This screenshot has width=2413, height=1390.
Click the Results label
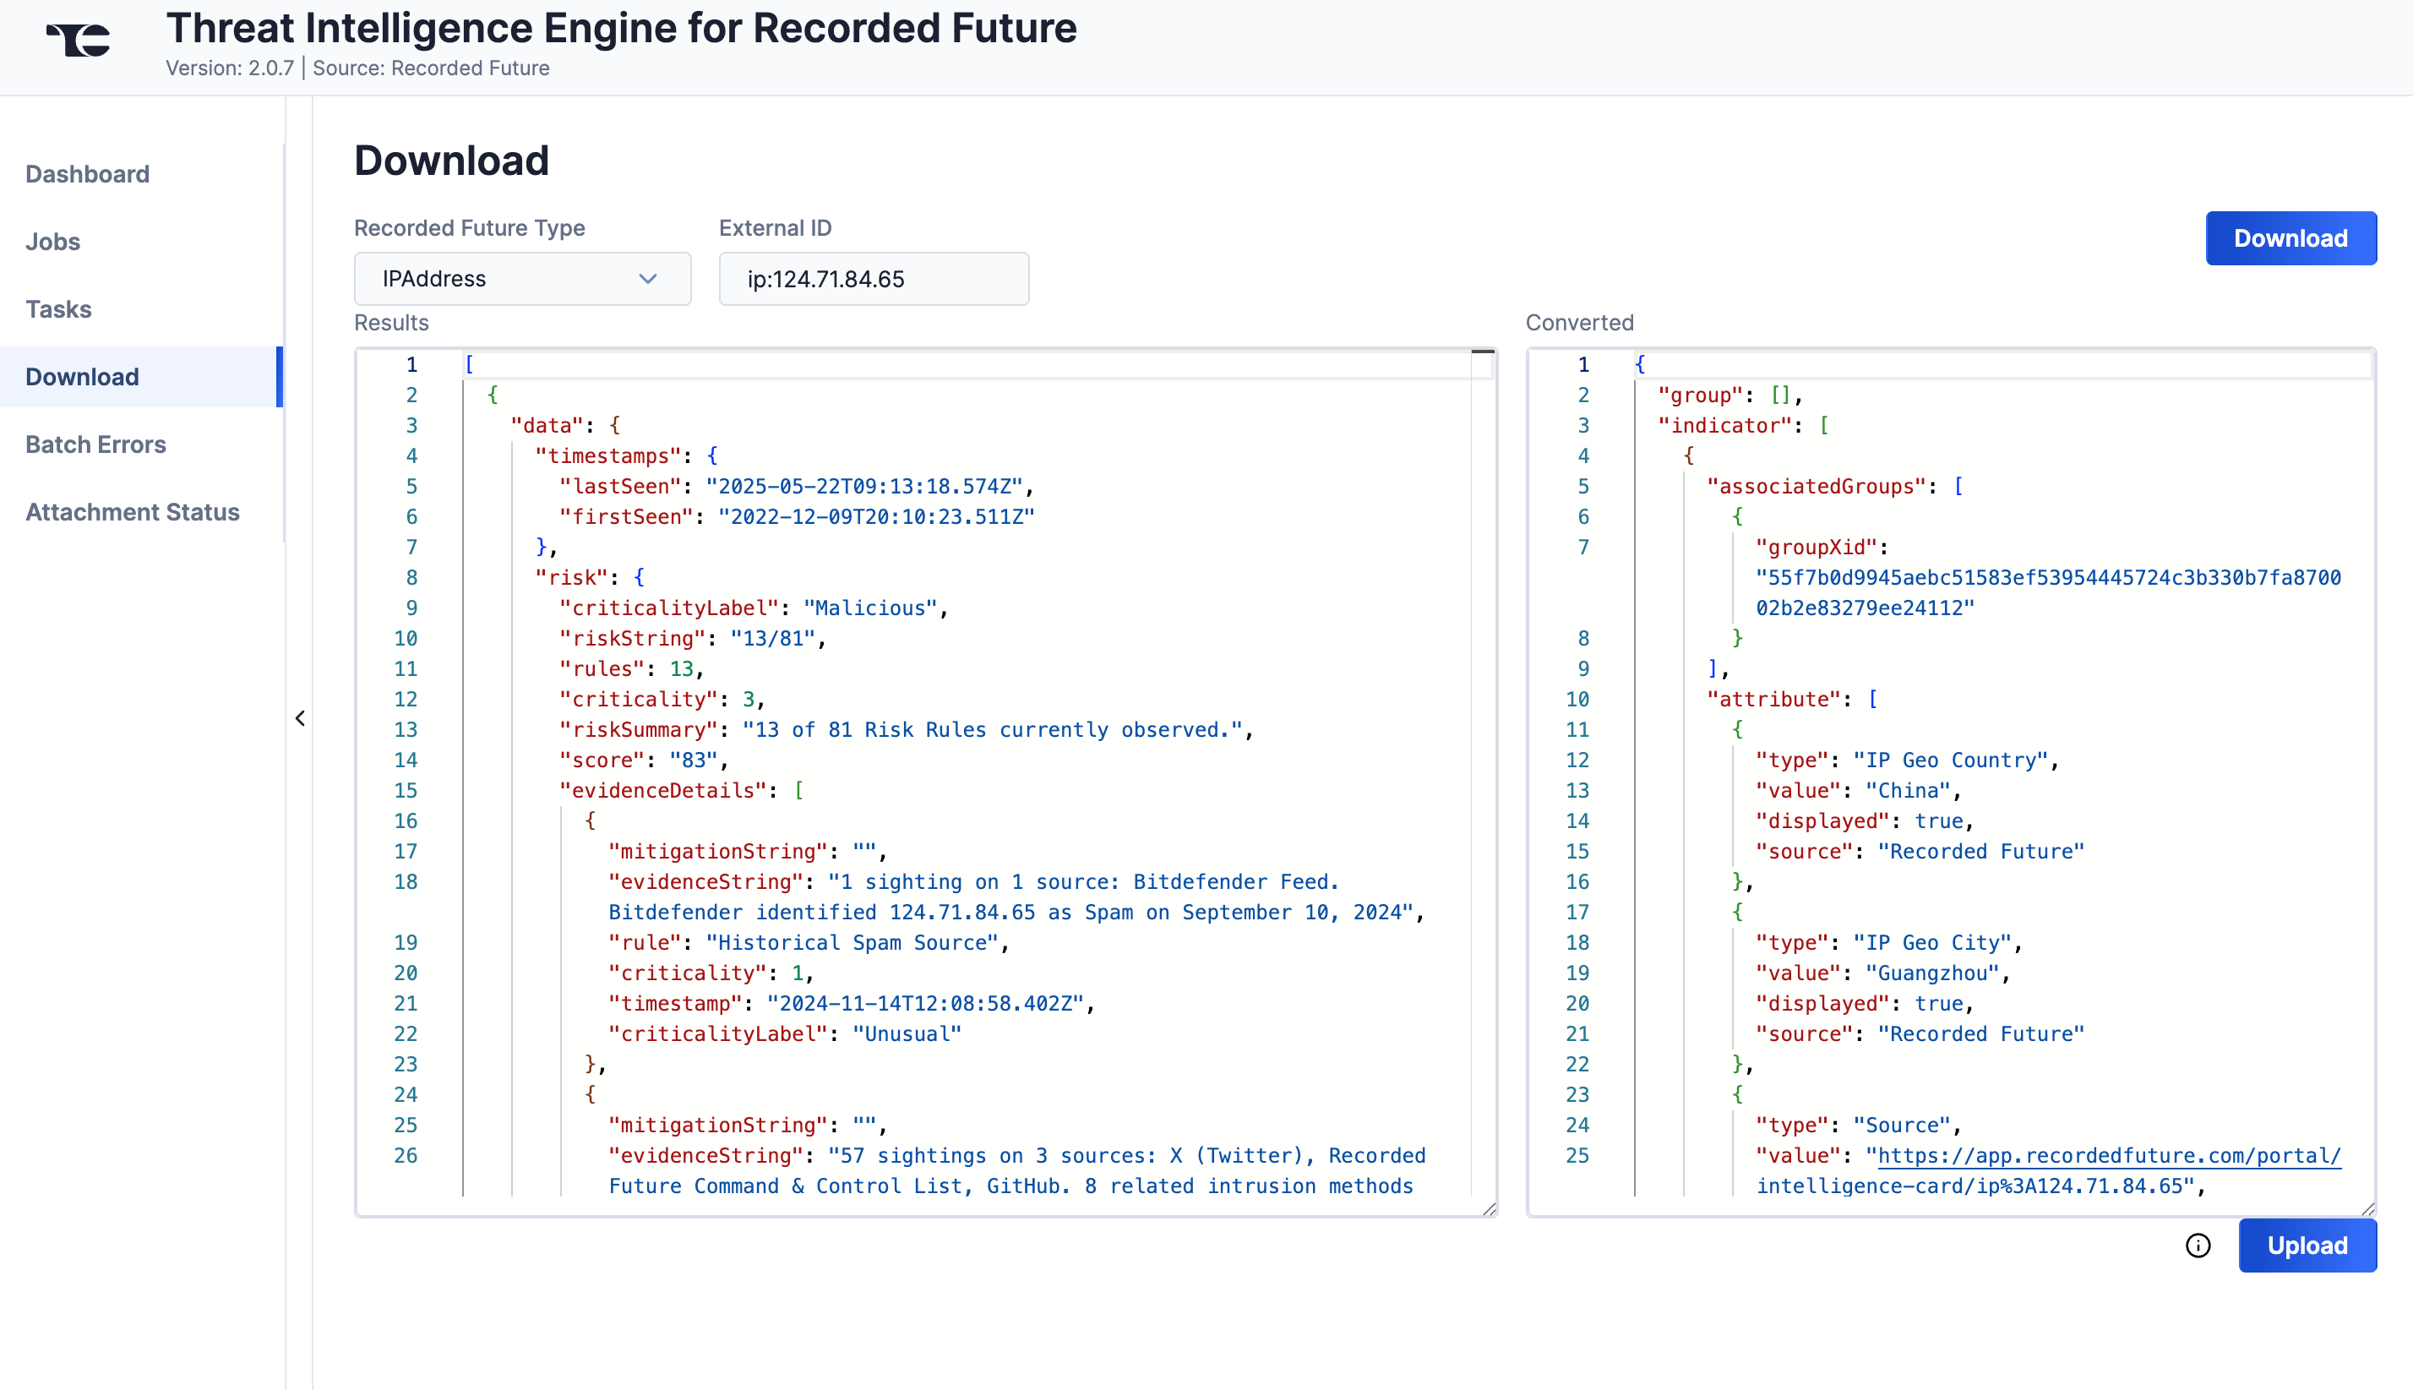click(x=391, y=323)
